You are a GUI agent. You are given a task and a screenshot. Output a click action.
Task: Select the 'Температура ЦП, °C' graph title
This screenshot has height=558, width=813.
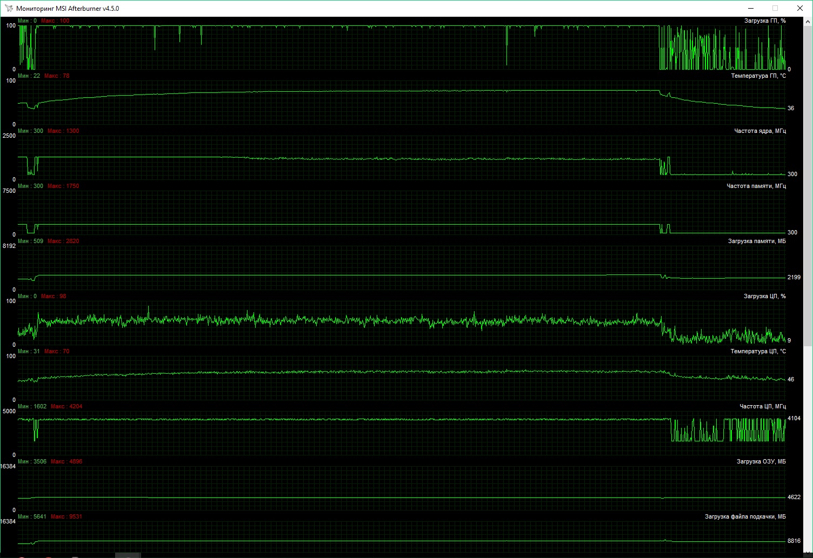pos(758,351)
